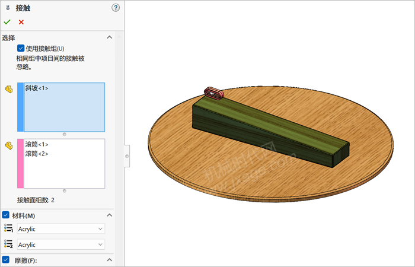
Task: Select 滚筒<2> in second contact group
Action: pos(37,154)
